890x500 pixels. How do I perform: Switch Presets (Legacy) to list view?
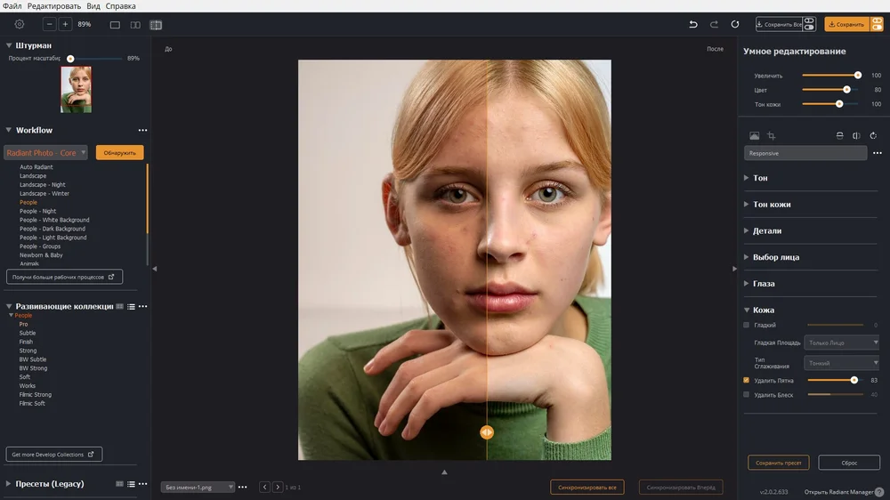(x=131, y=484)
